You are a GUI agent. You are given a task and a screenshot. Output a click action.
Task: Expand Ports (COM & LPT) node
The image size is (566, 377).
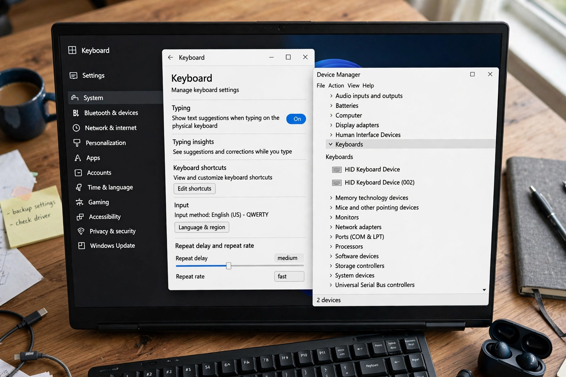click(x=331, y=237)
